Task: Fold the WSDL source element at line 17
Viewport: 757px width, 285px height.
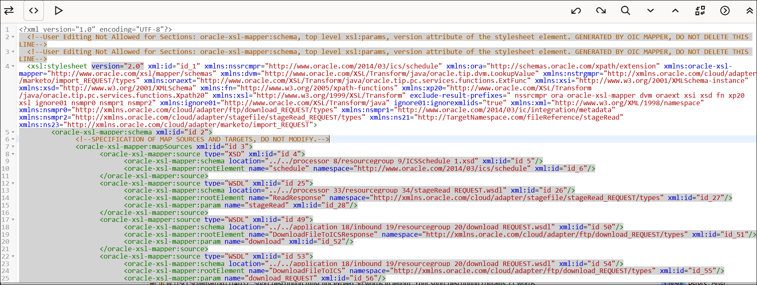Action: [x=13, y=220]
